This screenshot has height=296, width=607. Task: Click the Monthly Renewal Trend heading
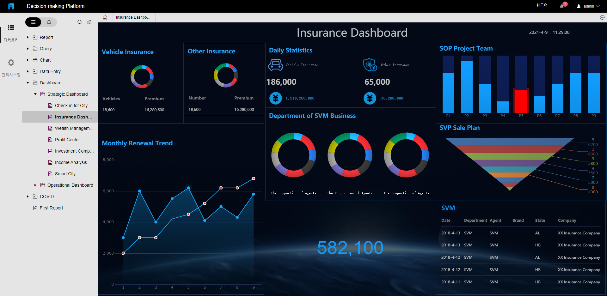pyautogui.click(x=137, y=143)
